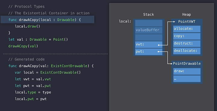The image size is (217, 111).
Task: Click the PointVWT table header
Action: click(187, 22)
